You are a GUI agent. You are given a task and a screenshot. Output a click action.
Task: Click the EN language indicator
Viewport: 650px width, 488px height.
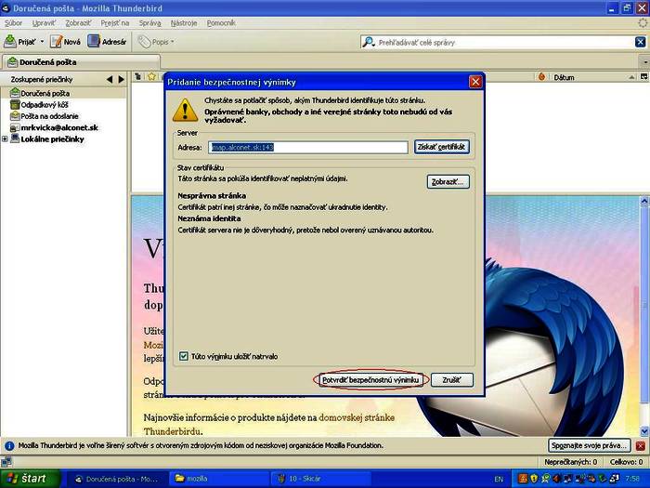pos(499,480)
